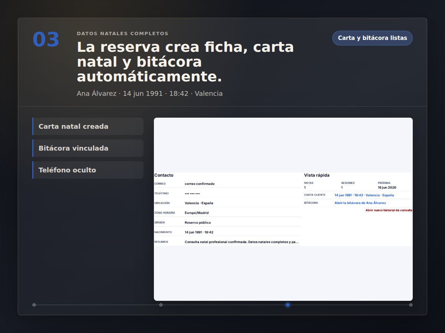
Task: Click the summary text 'Consulta natal profesional confirmada'
Action: click(215, 242)
